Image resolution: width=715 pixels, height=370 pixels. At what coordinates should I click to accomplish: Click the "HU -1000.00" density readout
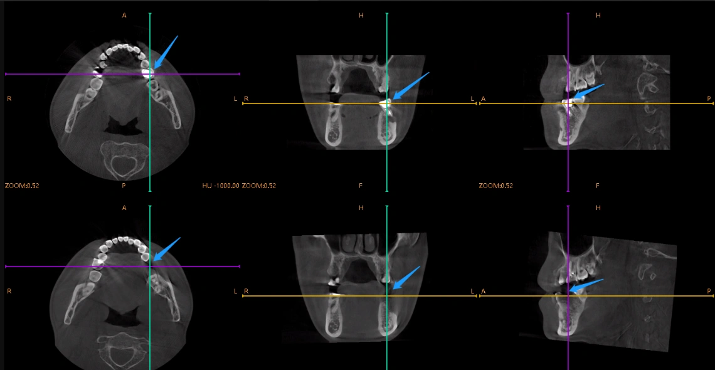pyautogui.click(x=221, y=186)
